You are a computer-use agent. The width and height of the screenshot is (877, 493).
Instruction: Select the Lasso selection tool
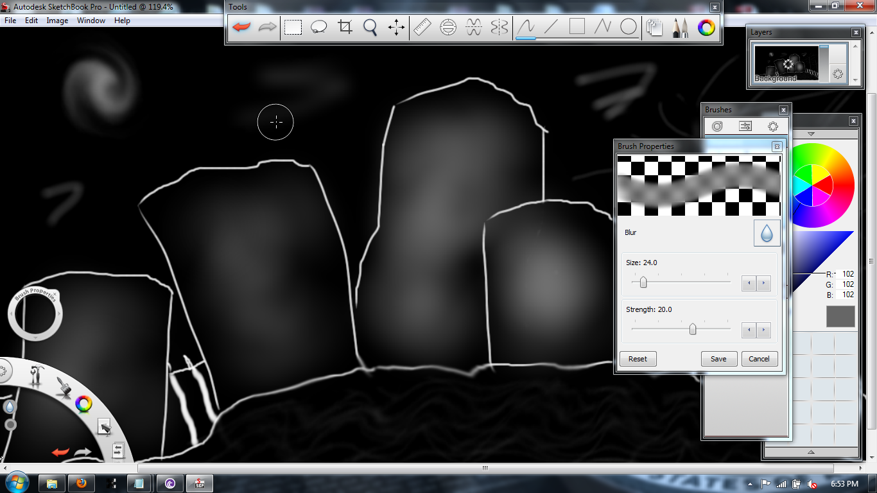tap(319, 27)
